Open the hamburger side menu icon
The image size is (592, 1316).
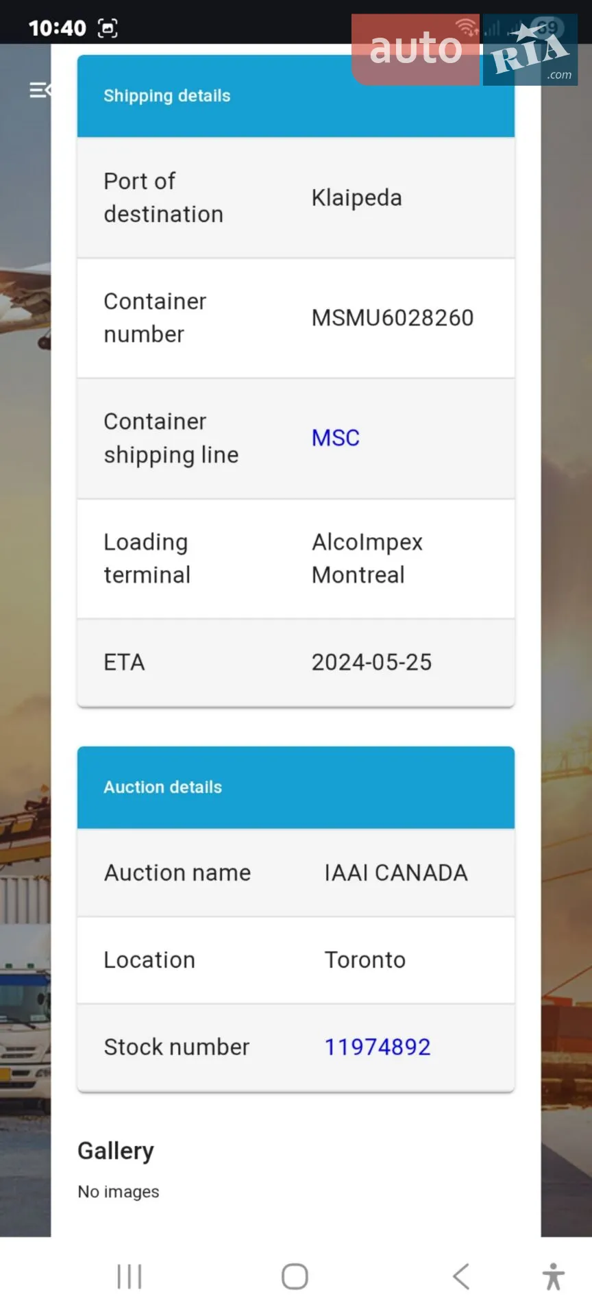click(40, 90)
